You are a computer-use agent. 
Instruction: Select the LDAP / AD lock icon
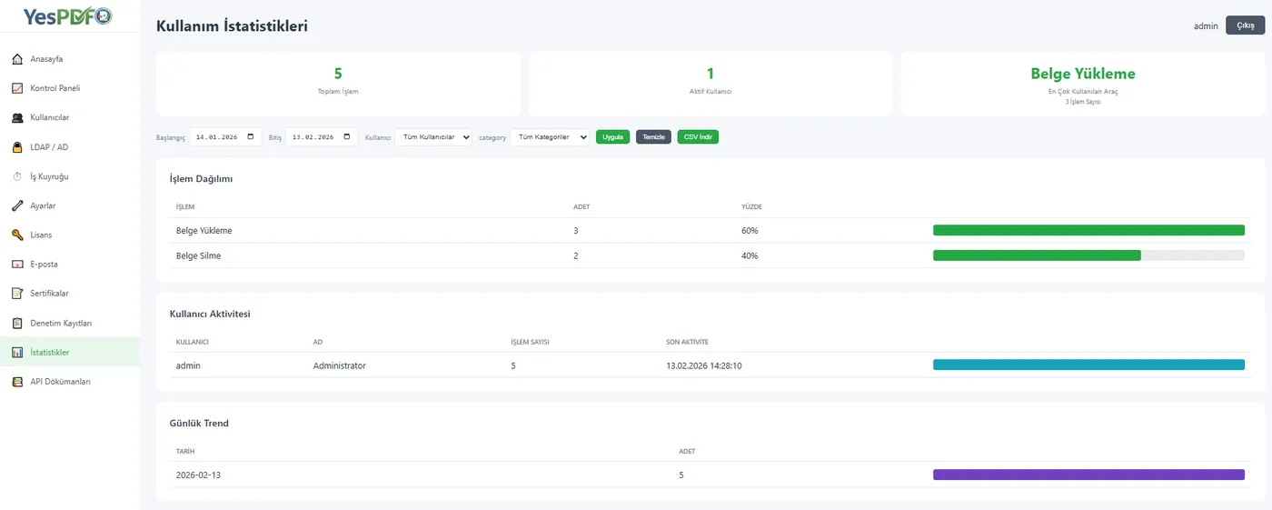[17, 147]
